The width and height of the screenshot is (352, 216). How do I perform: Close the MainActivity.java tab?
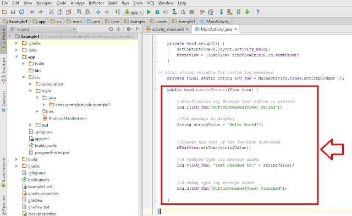[x=235, y=29]
